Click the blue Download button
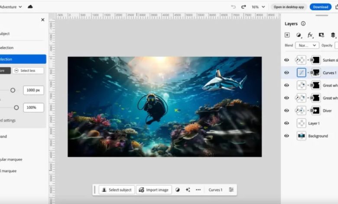 click(320, 7)
